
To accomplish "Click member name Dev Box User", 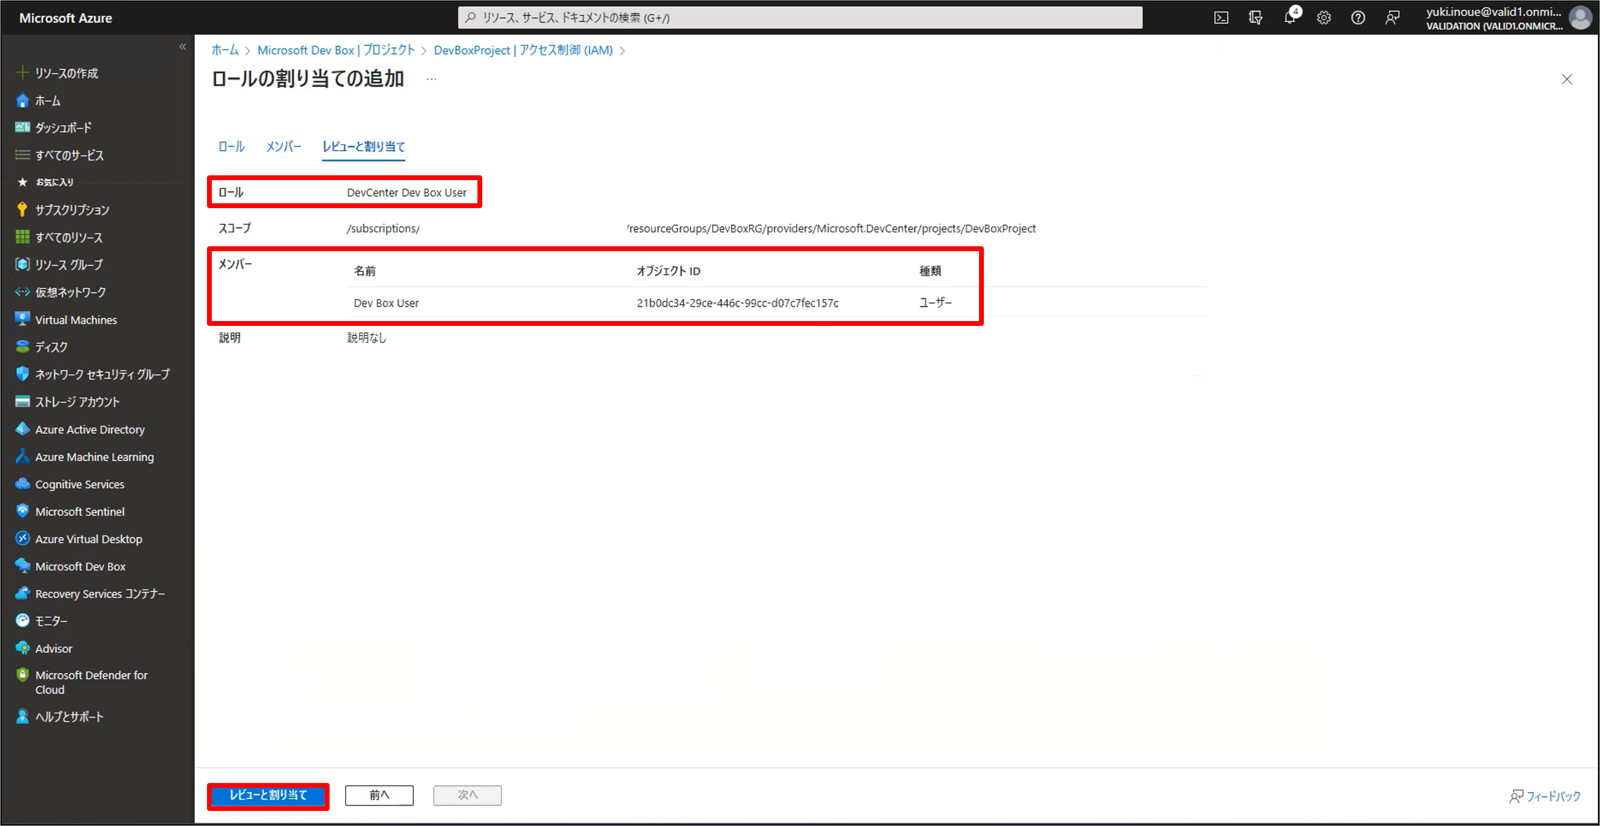I will coord(387,303).
